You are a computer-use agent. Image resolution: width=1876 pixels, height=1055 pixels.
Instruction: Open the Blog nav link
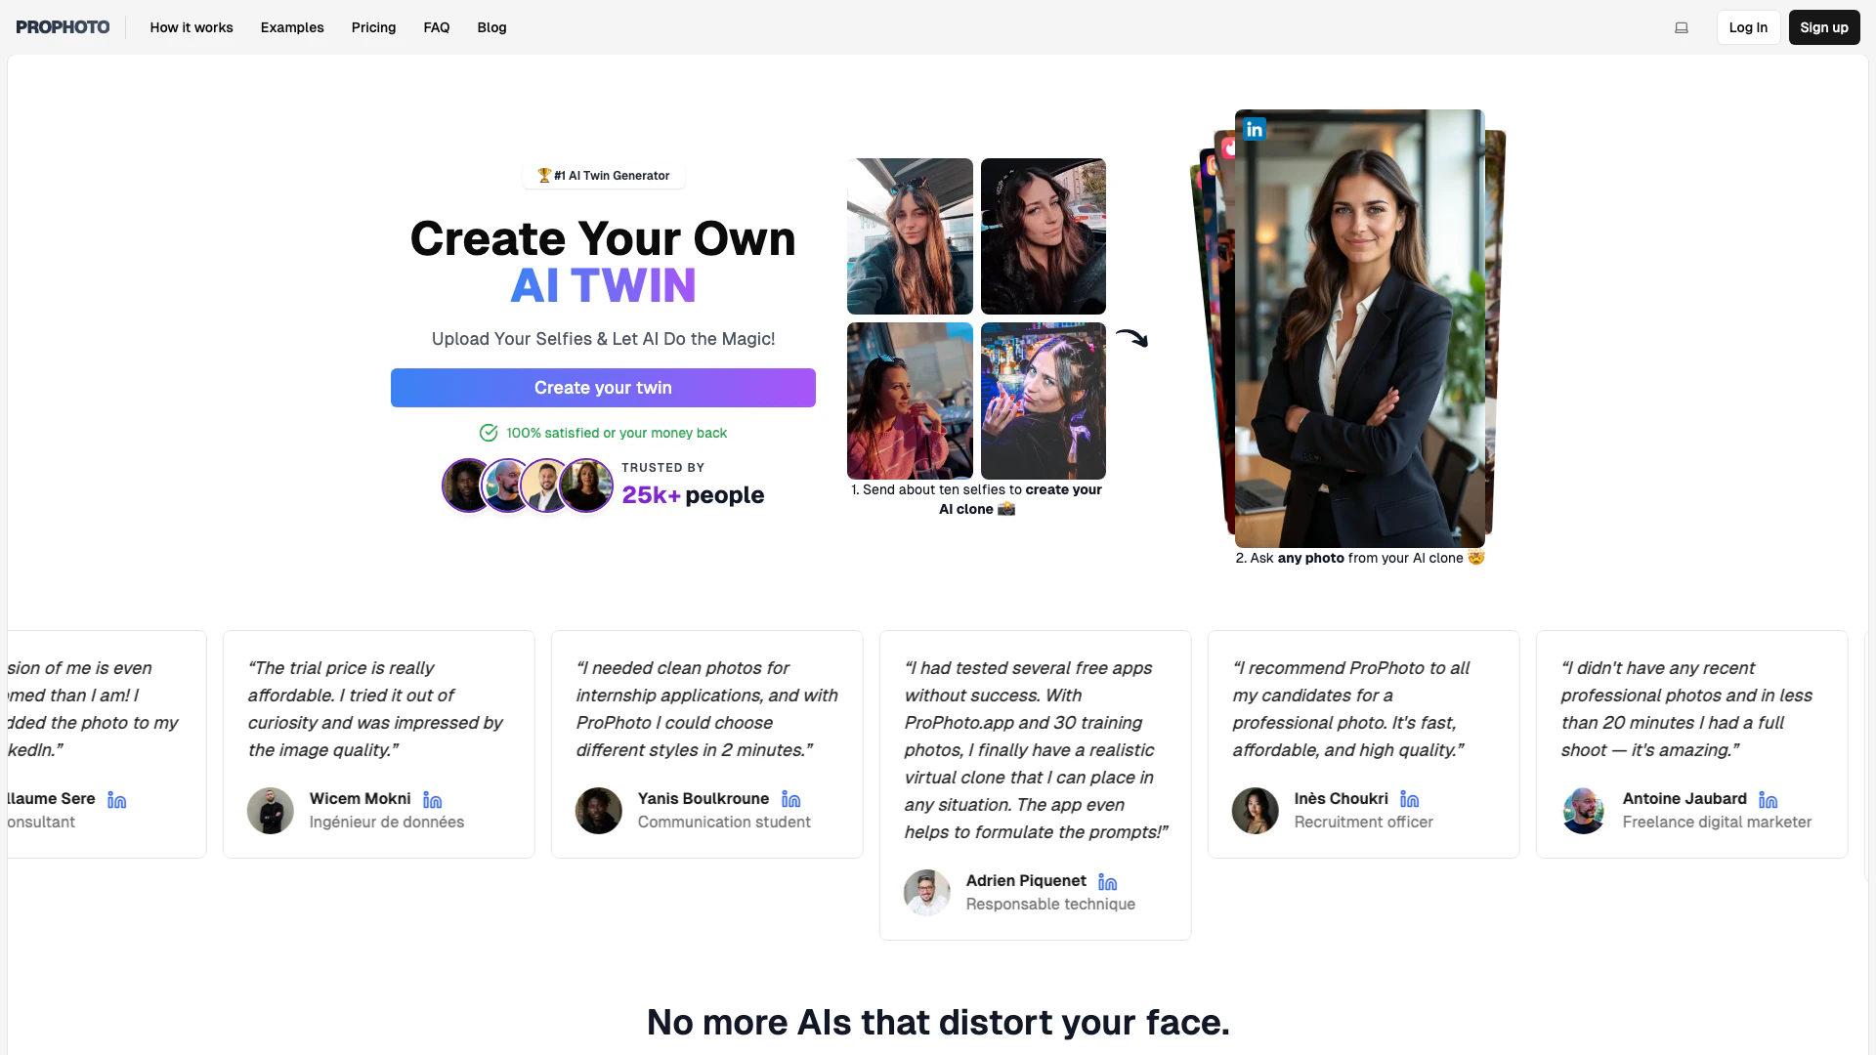(491, 27)
